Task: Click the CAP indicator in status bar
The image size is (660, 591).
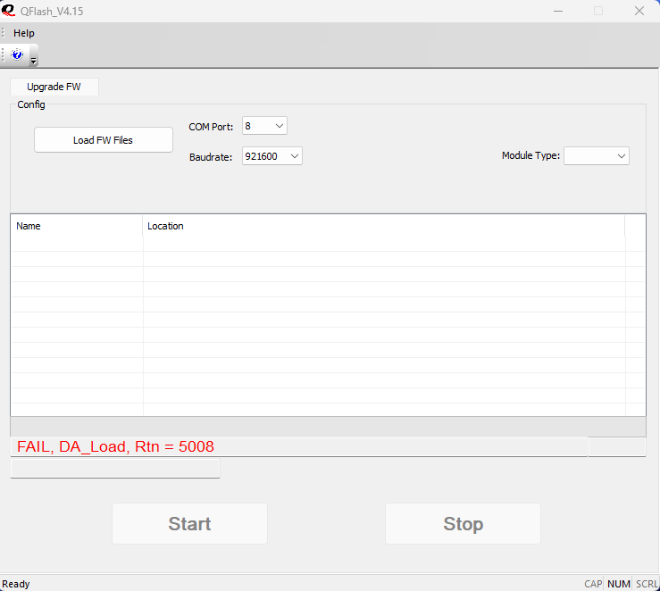Action: click(593, 584)
